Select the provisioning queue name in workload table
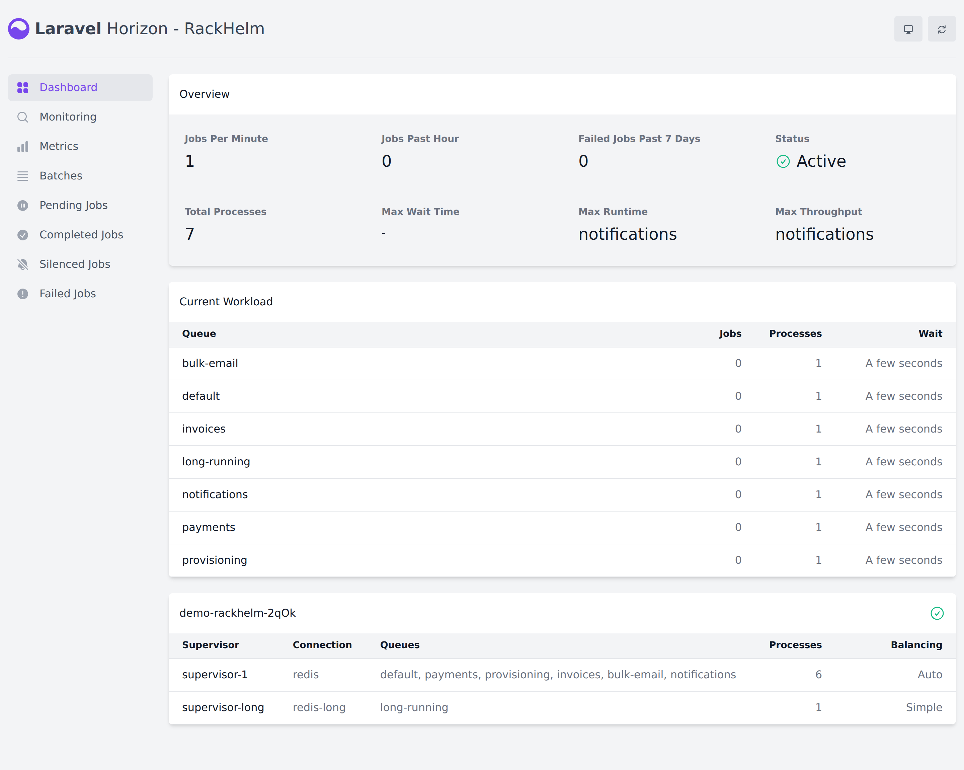The height and width of the screenshot is (770, 964). pos(215,560)
